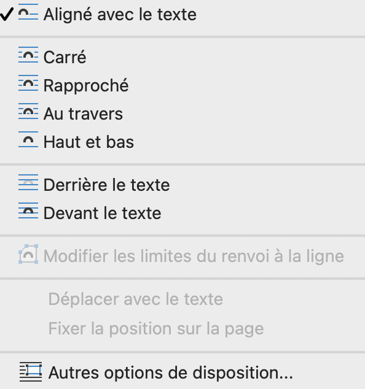Click the 'Autres options de disposition' icon
The image size is (365, 389).
(x=31, y=372)
